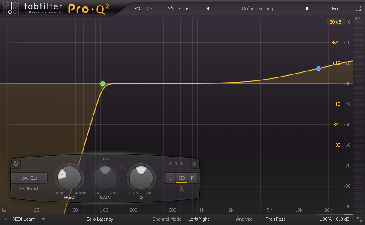Click the Redo arrow icon
This screenshot has height=225, width=365.
point(150,9)
